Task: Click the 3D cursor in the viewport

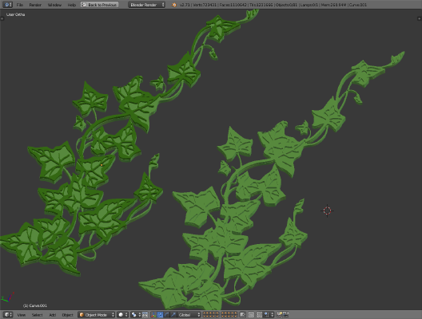Action: click(x=327, y=211)
